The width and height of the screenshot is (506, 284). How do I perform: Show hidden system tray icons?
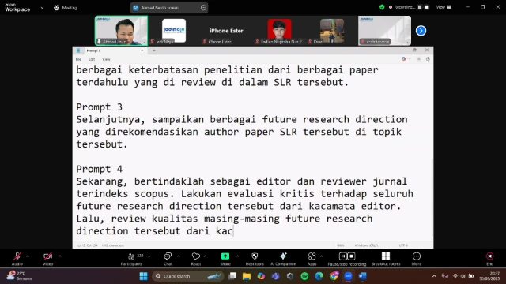[434, 276]
